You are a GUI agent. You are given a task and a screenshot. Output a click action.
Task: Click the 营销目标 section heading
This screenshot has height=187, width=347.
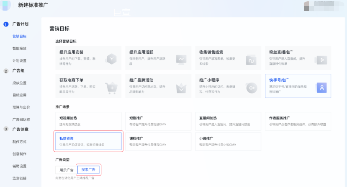click(x=59, y=29)
